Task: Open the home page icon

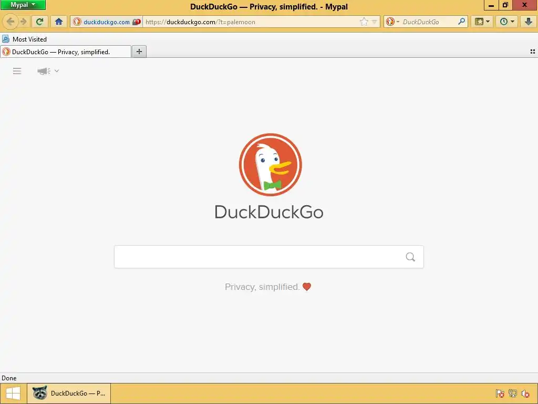Action: (59, 22)
